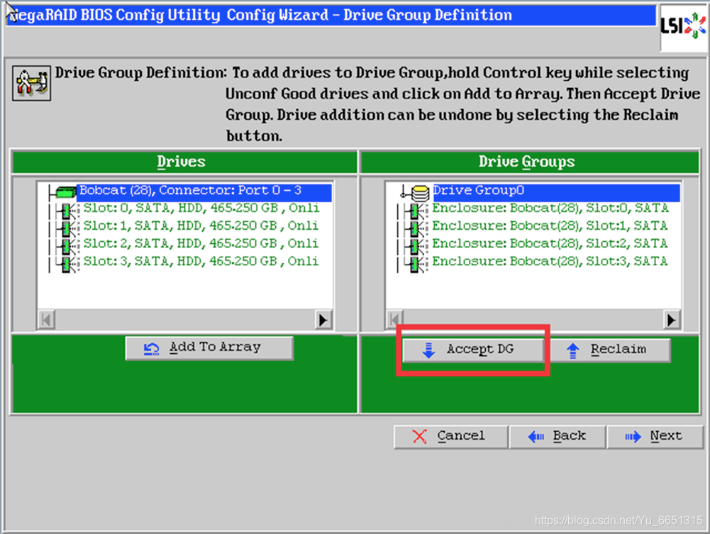710x534 pixels.
Task: Click the wizard tools icon beside description
Action: tap(32, 83)
